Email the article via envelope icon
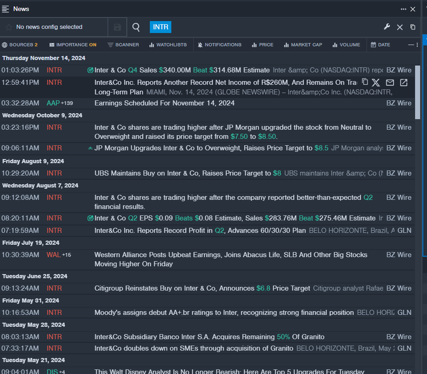 pos(390,82)
